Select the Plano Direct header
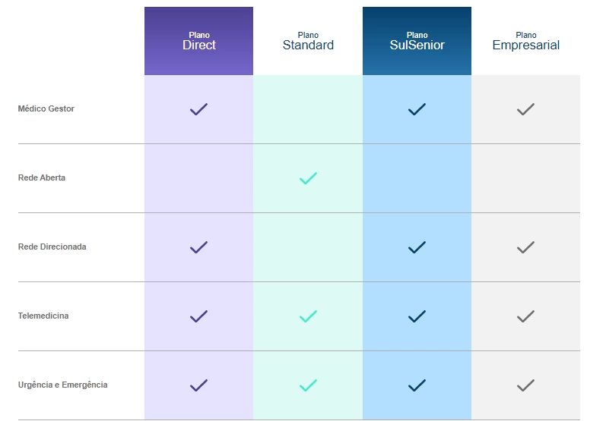This screenshot has height=421, width=606. [x=198, y=41]
